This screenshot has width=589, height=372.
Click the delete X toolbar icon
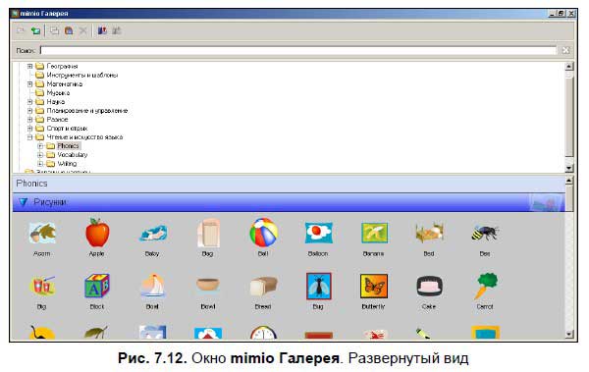click(83, 30)
